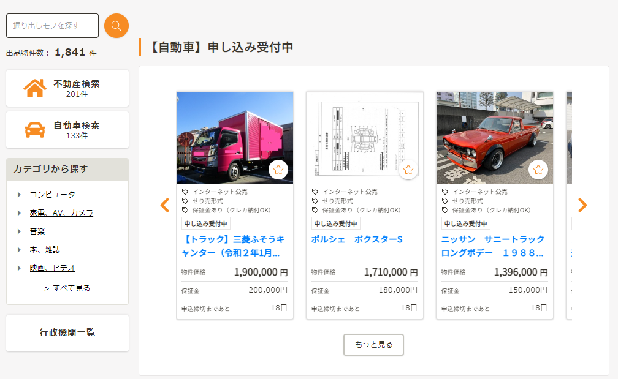
Task: Open ポルシェ ボクスターS listing title
Action: pos(357,239)
